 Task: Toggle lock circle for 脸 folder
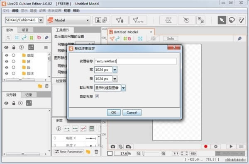pos(14,61)
